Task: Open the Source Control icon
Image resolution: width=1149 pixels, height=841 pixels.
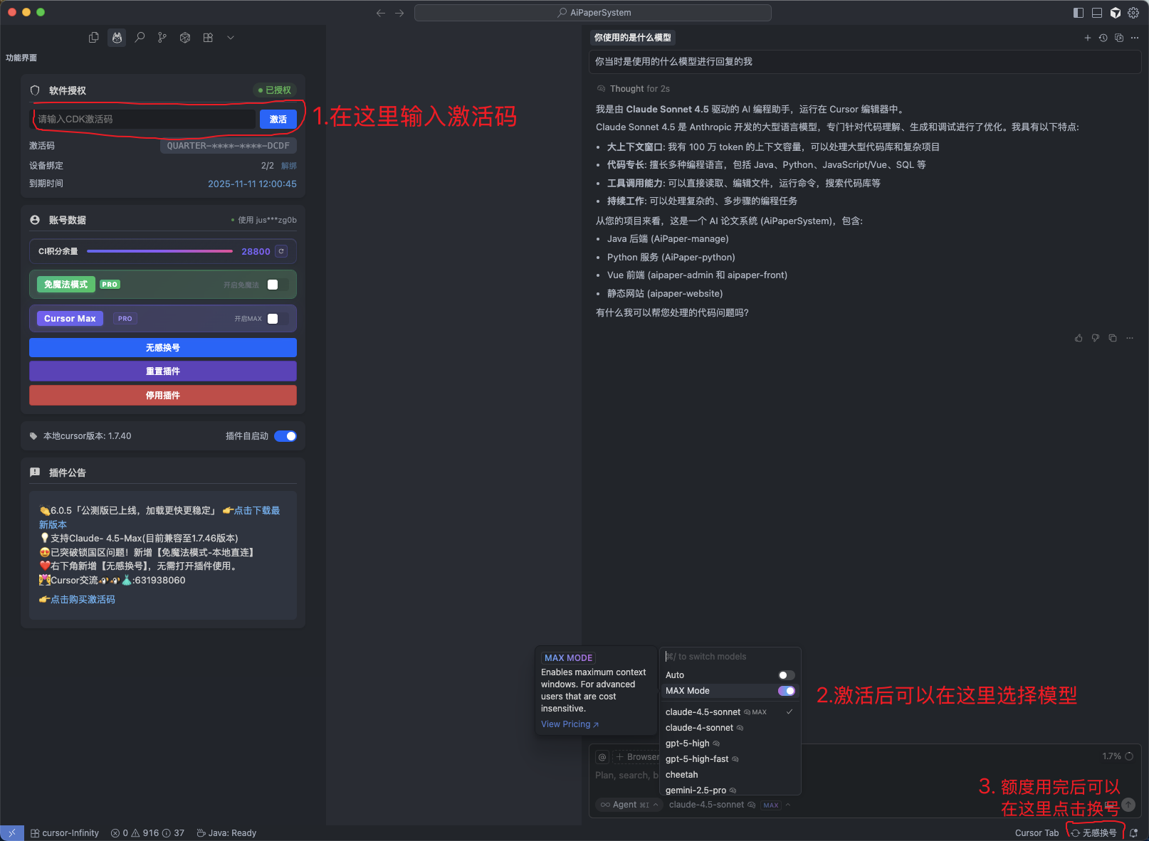Action: pos(162,38)
